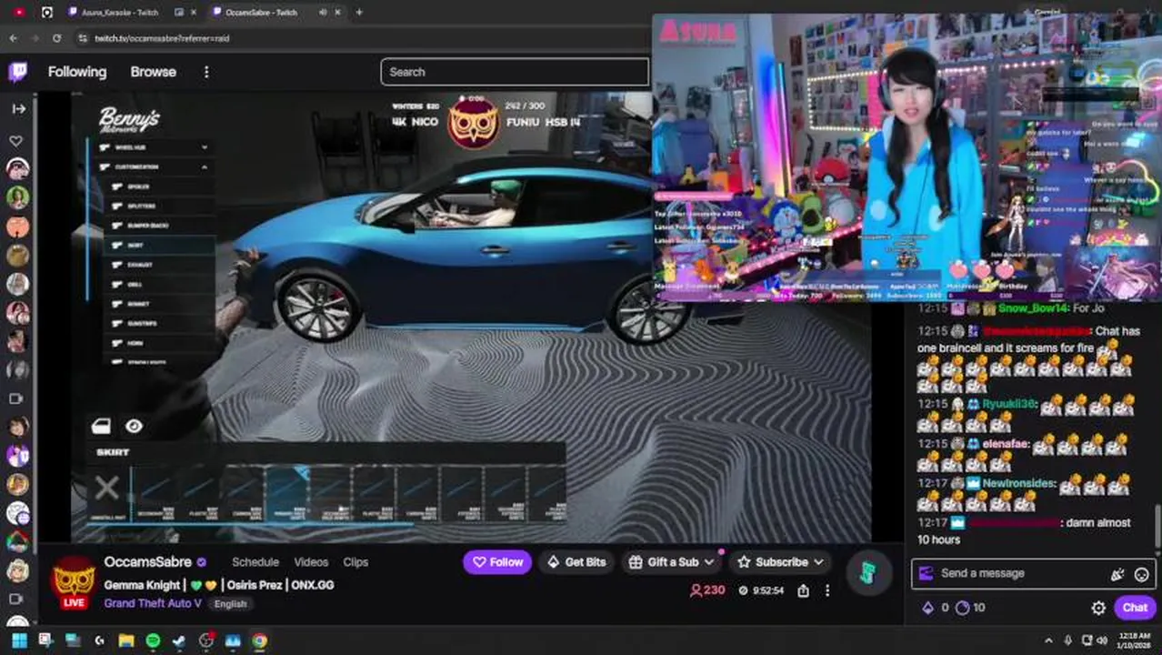Viewport: 1162px width, 655px height.
Task: Open the Gift a Sub dropdown
Action: (672, 562)
